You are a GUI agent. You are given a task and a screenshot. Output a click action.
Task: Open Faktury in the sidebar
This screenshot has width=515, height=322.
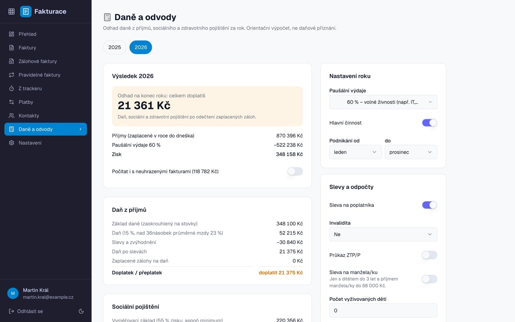[x=46, y=48]
